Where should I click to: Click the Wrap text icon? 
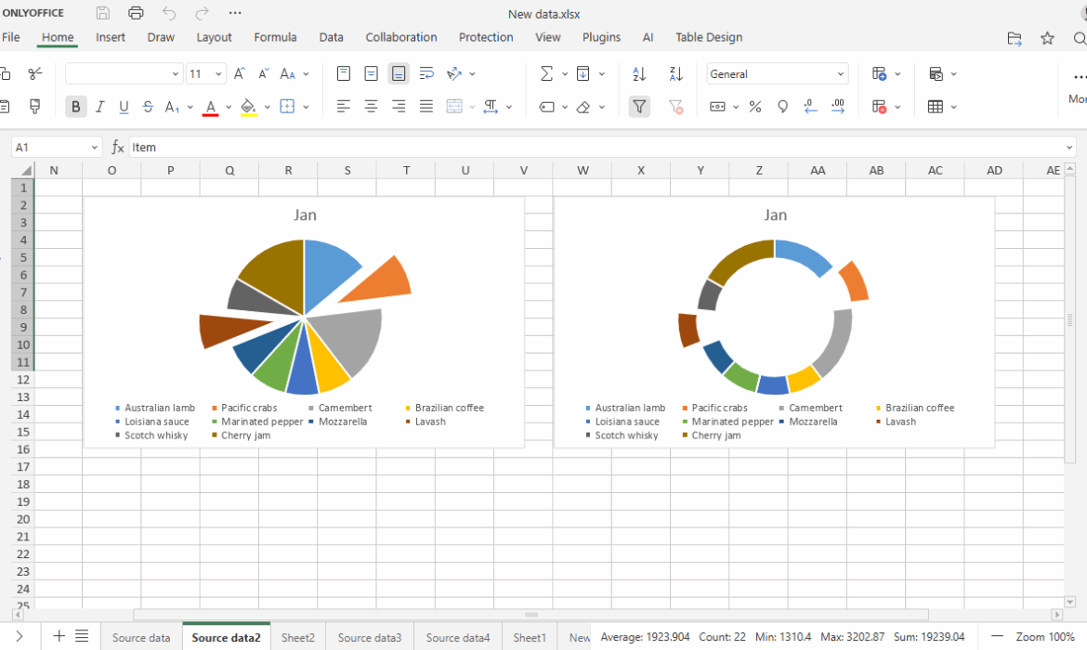pos(426,74)
